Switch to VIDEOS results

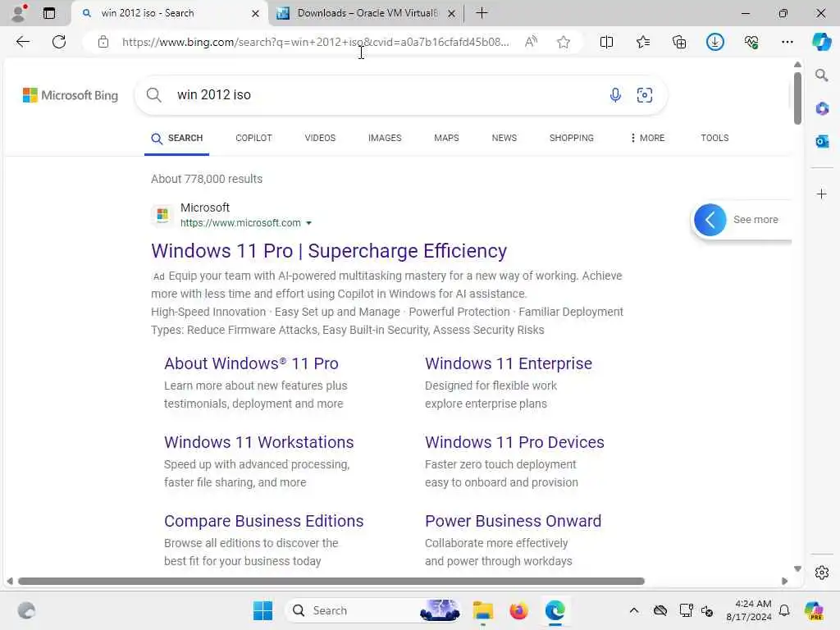(320, 138)
